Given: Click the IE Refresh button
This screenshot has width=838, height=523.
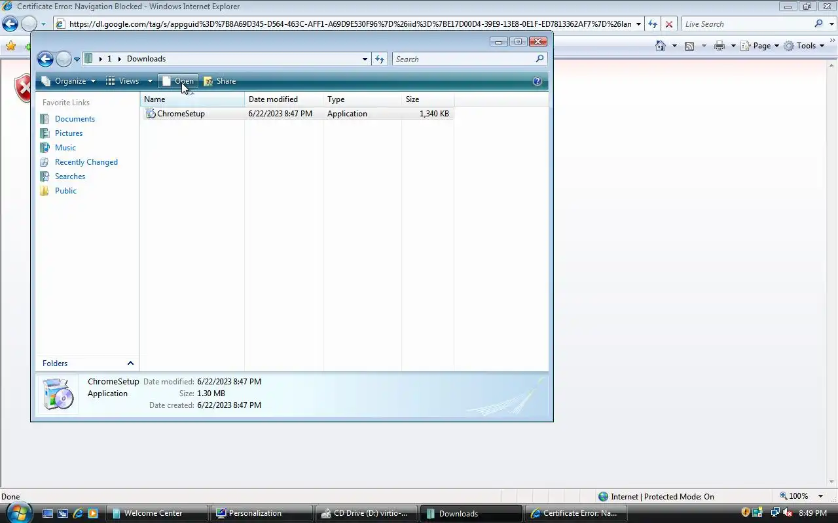Looking at the screenshot, I should [652, 24].
